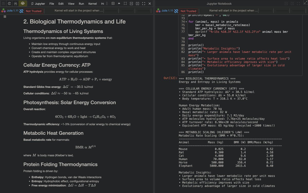This screenshot has width=308, height=193.
Task: Open the truncated Help menu
Action: (102, 4)
